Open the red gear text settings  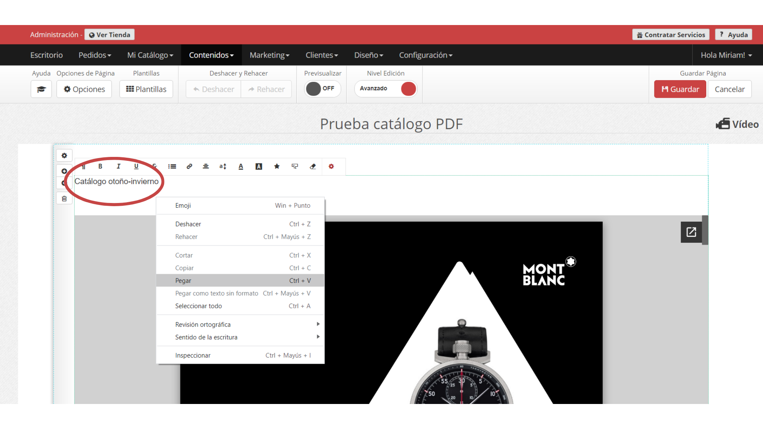[x=331, y=166]
